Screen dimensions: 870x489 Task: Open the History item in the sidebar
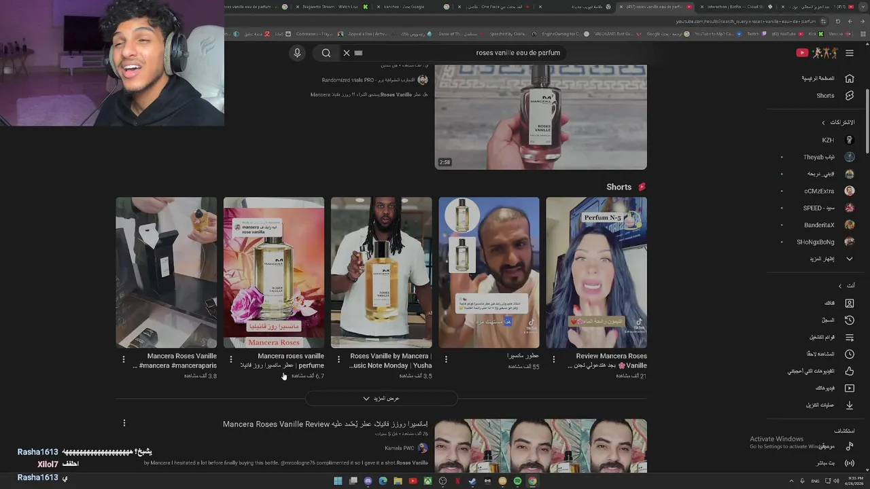click(838, 320)
